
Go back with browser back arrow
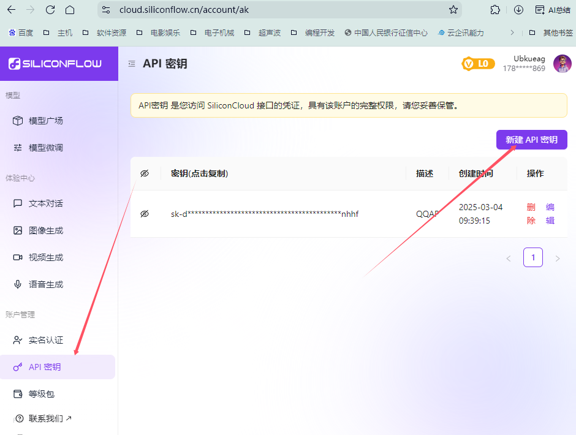click(x=12, y=10)
